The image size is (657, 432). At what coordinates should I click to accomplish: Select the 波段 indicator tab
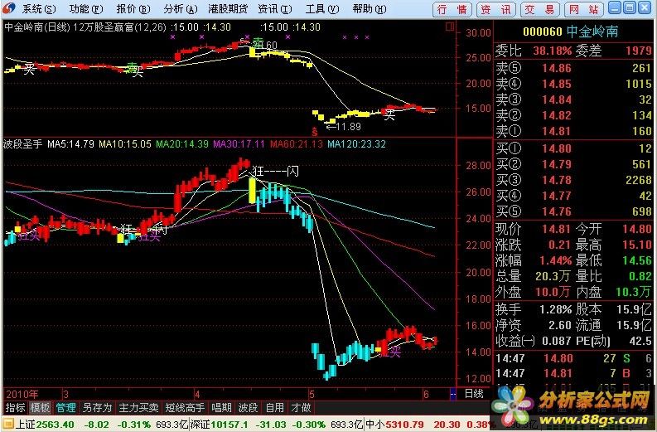248,408
